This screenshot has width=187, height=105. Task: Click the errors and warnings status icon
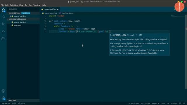pos(22,103)
